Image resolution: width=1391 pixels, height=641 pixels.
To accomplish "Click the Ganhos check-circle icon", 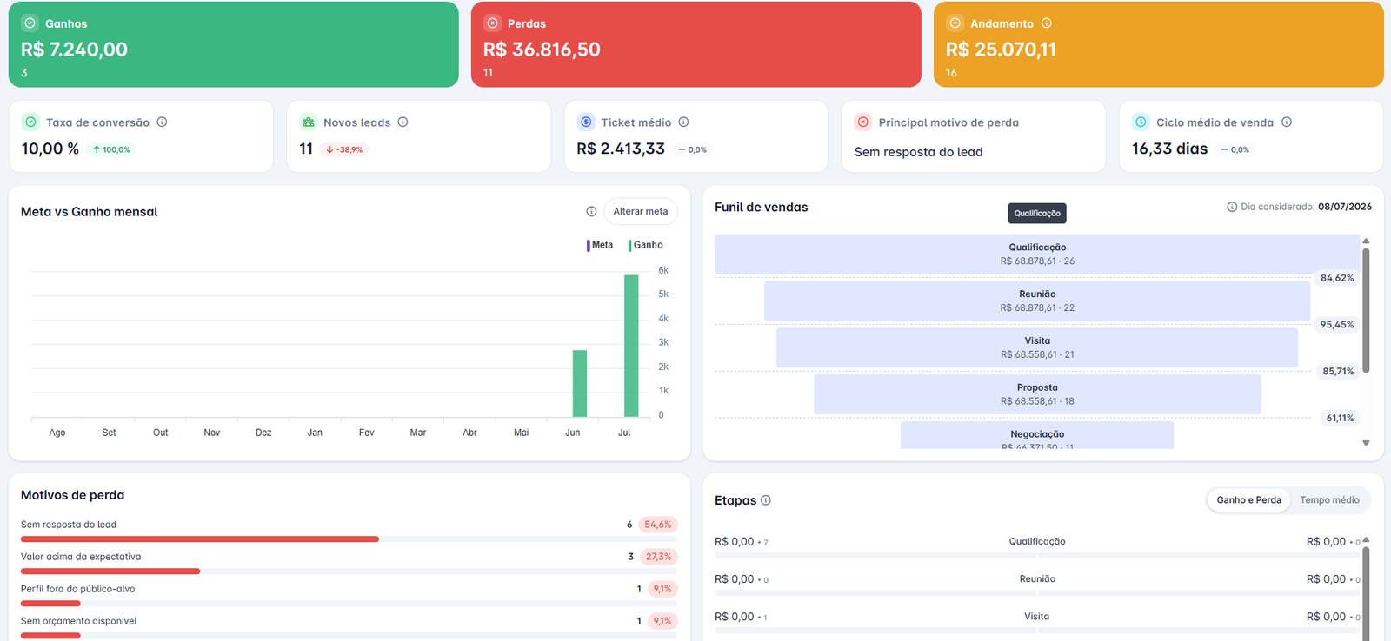I will pyautogui.click(x=30, y=23).
